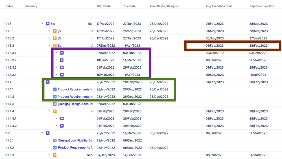Image resolution: width=282 pixels, height=159 pixels.
Task: Open the 'Sis' issue link in row 1.1.3
Action: click(53, 24)
